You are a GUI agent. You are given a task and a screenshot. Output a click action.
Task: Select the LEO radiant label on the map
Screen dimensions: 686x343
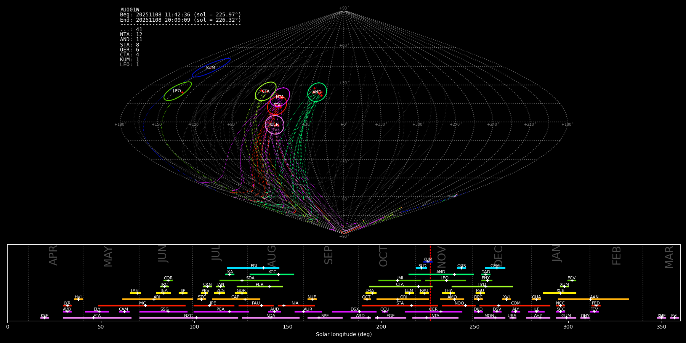[177, 91]
